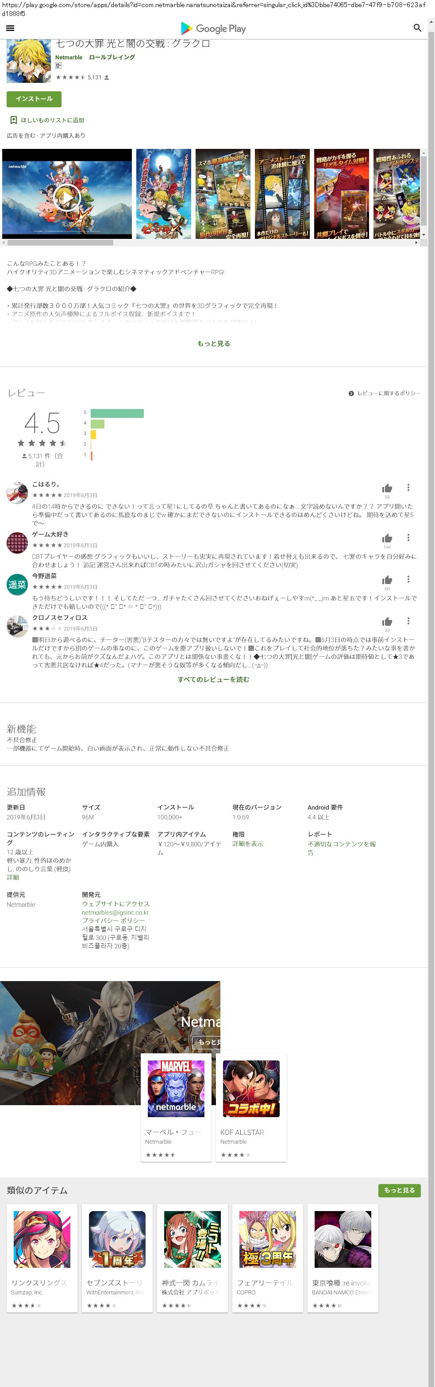Thumbs up クロノスセフィロス's review

pyautogui.click(x=387, y=621)
